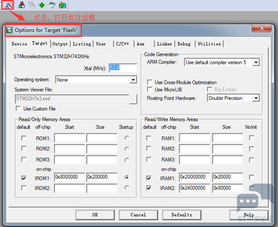
Task: Switch to the Device tab
Action: tap(19, 44)
